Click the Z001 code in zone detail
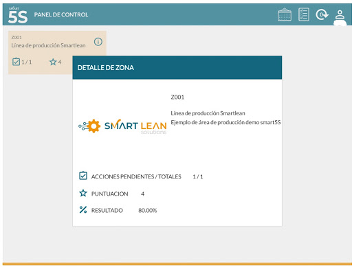Image resolution: width=352 pixels, height=267 pixels. tap(177, 97)
